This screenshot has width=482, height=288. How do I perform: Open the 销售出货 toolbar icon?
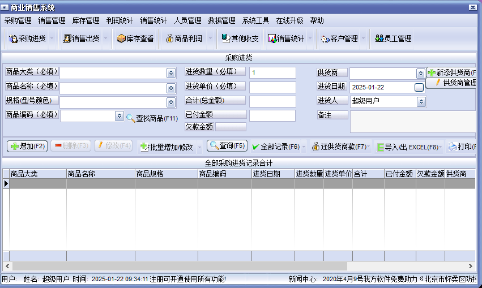(67, 38)
